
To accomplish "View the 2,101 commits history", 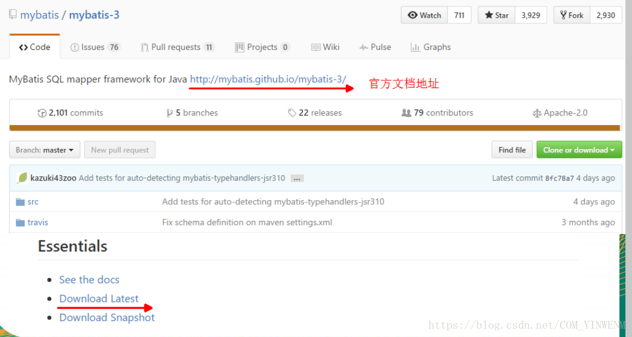I will (70, 113).
